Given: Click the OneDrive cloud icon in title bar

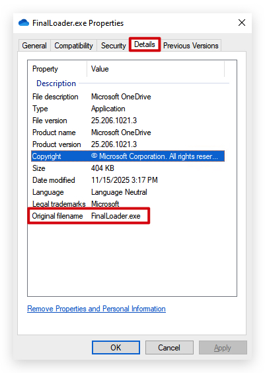Looking at the screenshot, I should (24, 23).
